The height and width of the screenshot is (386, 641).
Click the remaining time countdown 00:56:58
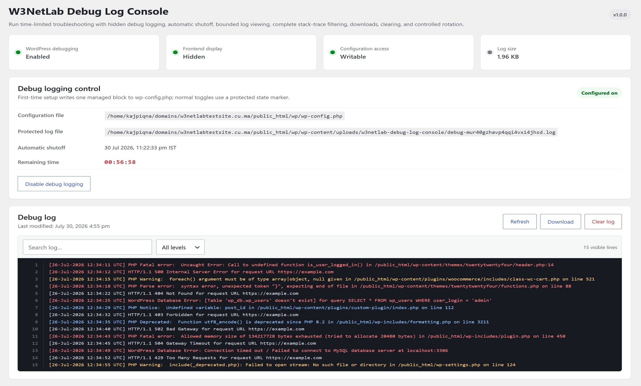coord(120,162)
